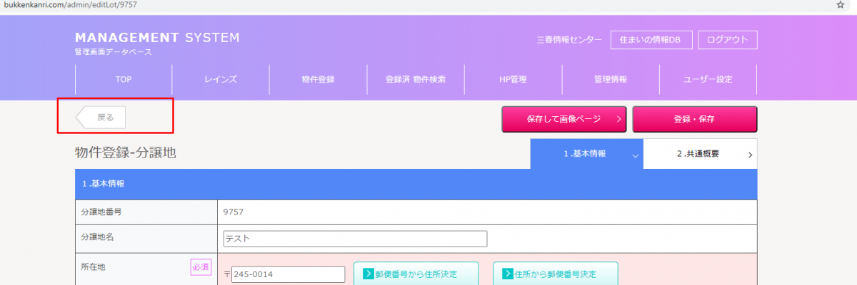
Task: Go back with the 戻る button
Action: tap(101, 118)
